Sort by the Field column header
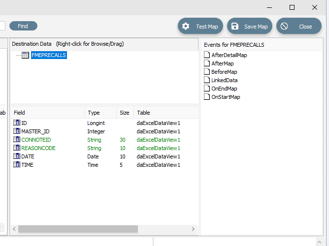The width and height of the screenshot is (329, 246). pyautogui.click(x=48, y=113)
